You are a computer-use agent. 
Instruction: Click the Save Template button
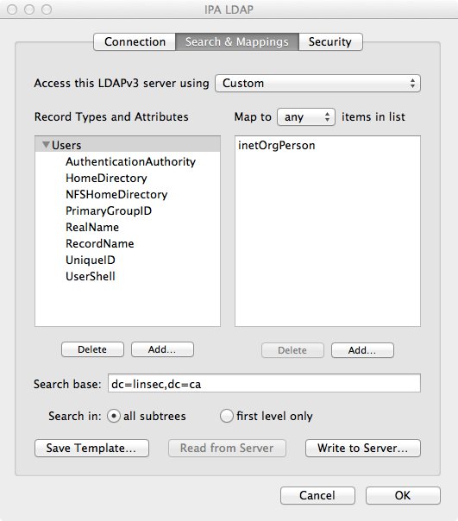[x=91, y=449]
